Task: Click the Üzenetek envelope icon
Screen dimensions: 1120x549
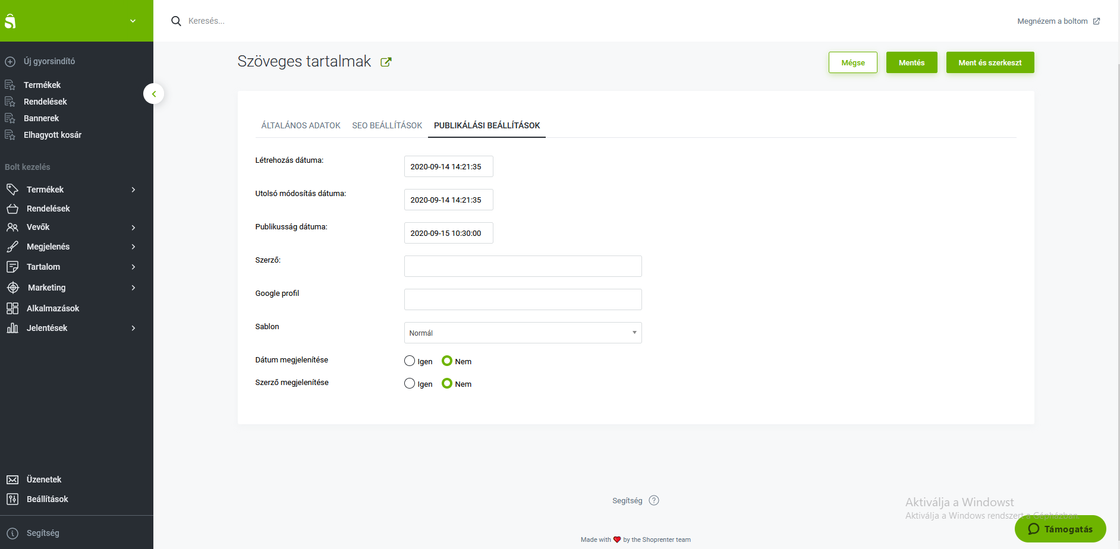Action: pos(12,479)
